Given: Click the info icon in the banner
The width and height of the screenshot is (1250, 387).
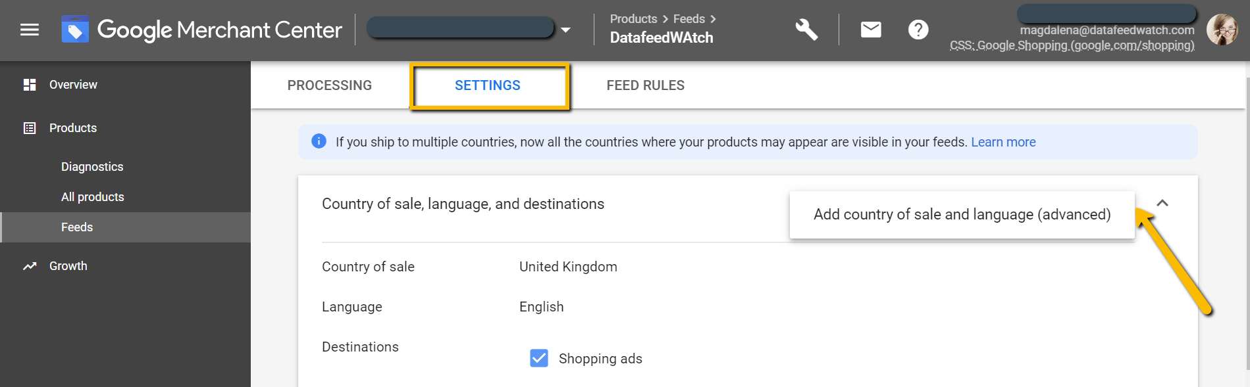Looking at the screenshot, I should 319,141.
